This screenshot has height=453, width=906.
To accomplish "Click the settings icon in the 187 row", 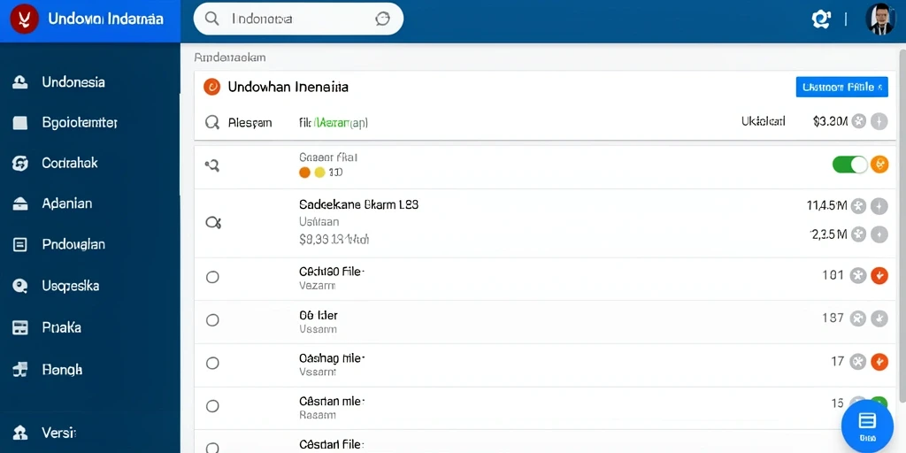I will pyautogui.click(x=858, y=318).
